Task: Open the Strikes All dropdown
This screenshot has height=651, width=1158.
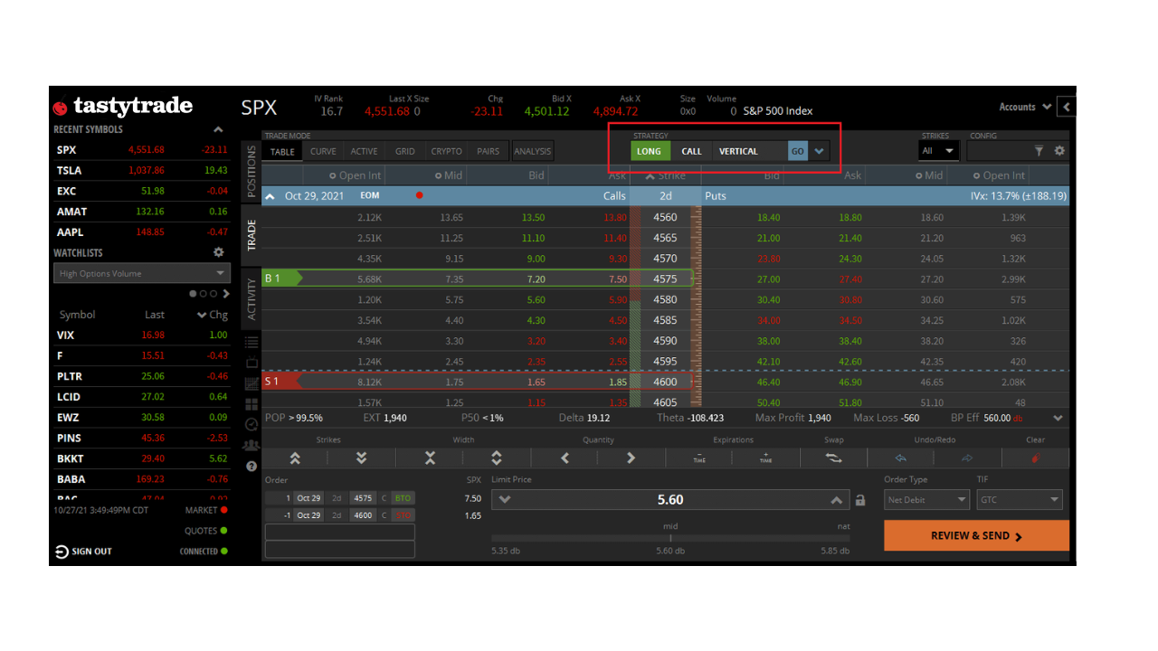Action: coord(937,151)
